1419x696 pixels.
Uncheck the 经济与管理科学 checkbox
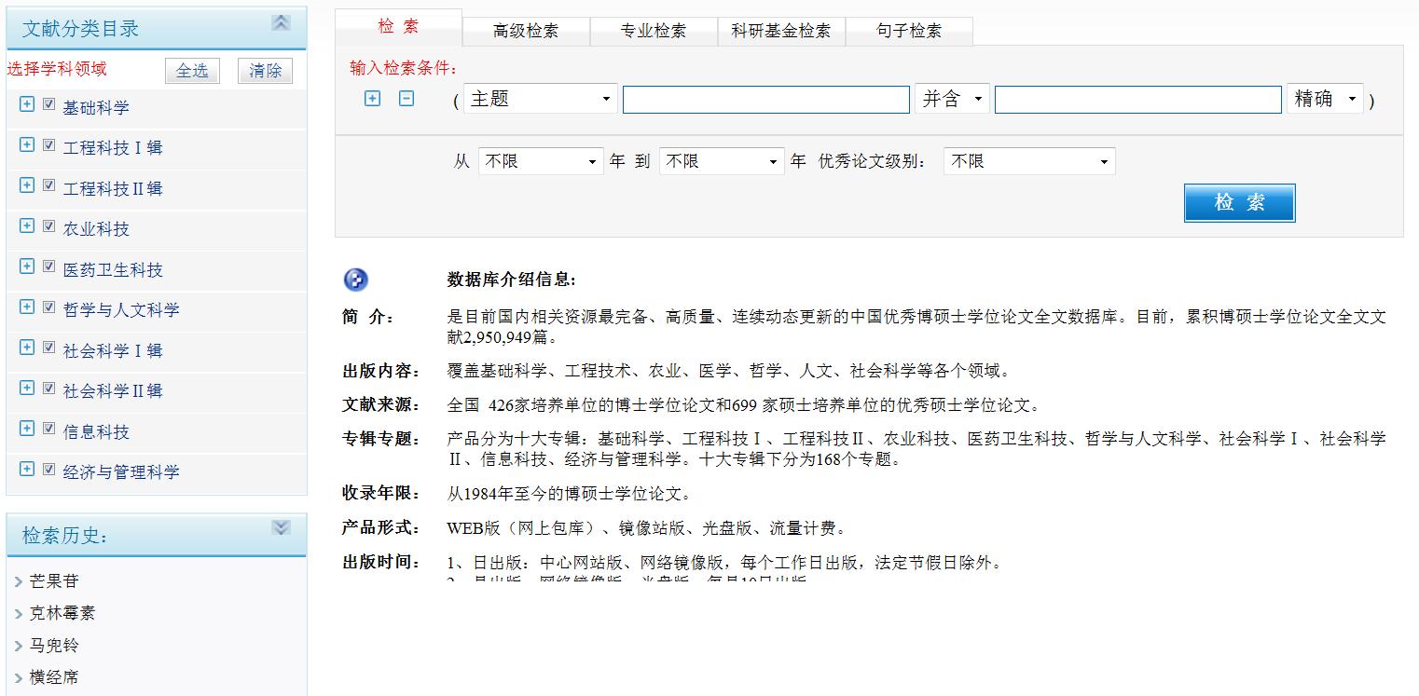(49, 470)
